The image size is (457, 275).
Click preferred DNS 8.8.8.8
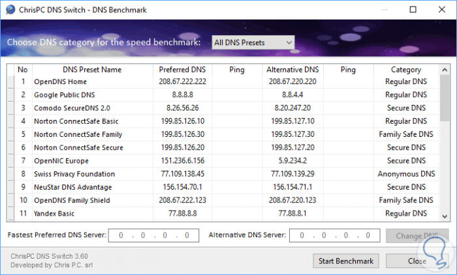[182, 95]
